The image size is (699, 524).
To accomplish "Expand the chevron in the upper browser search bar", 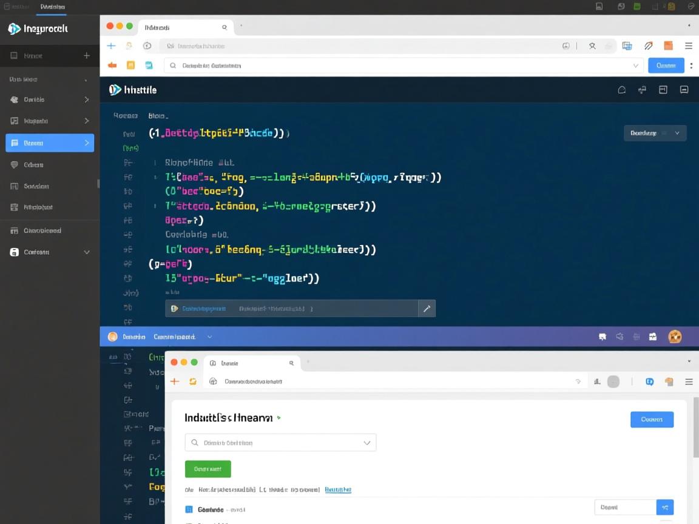I will click(635, 65).
